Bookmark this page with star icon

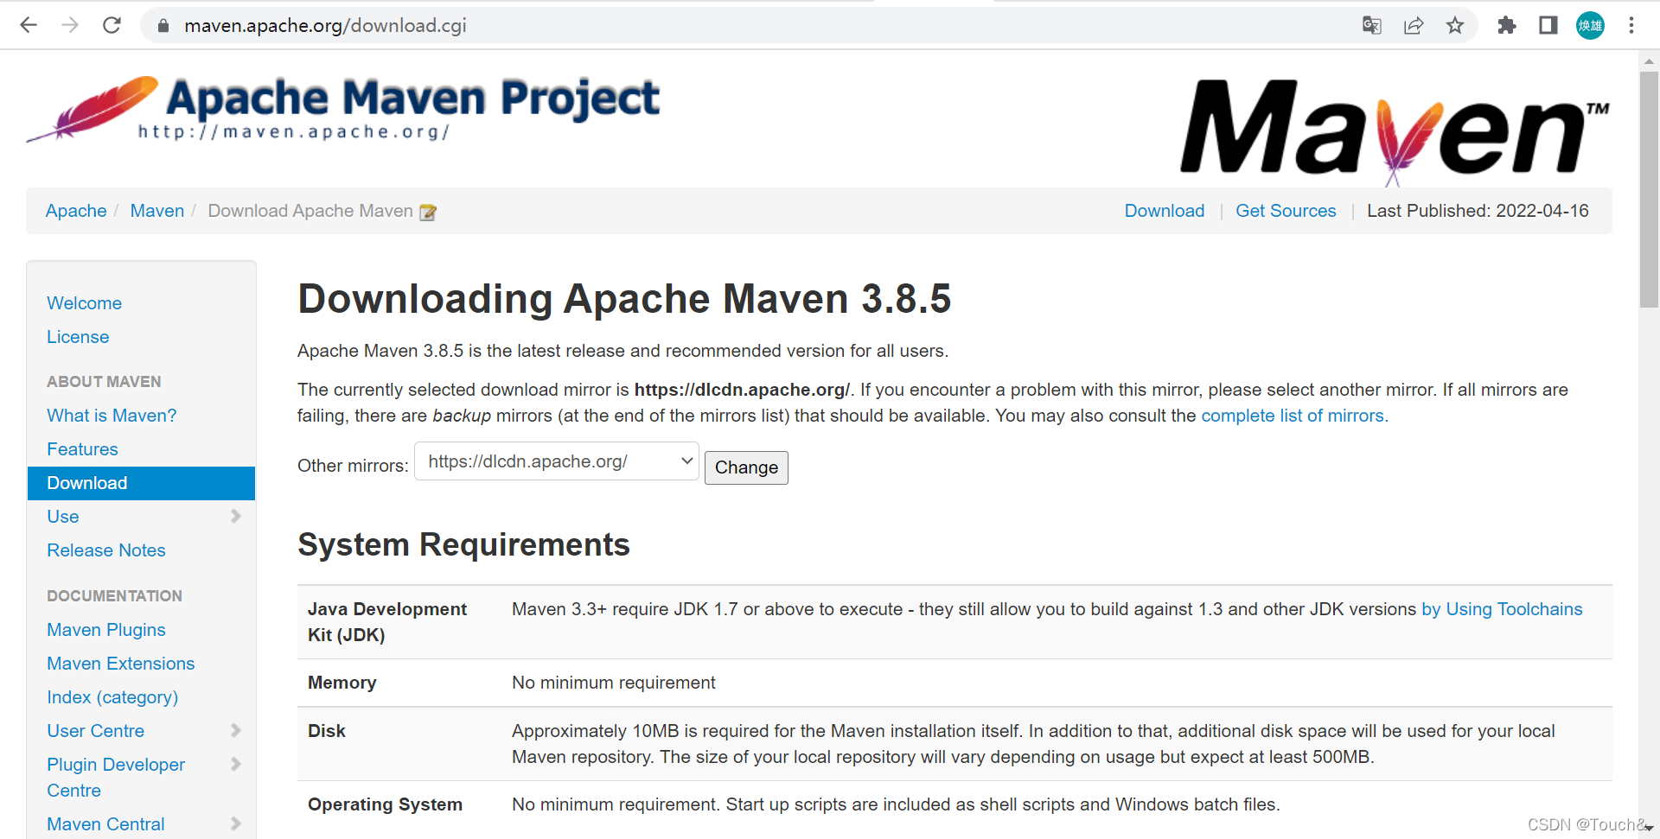click(1455, 25)
